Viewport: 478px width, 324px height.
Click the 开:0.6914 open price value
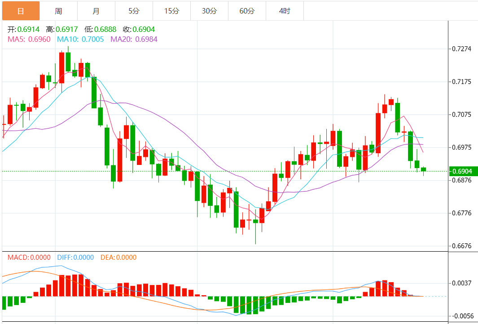(x=23, y=30)
